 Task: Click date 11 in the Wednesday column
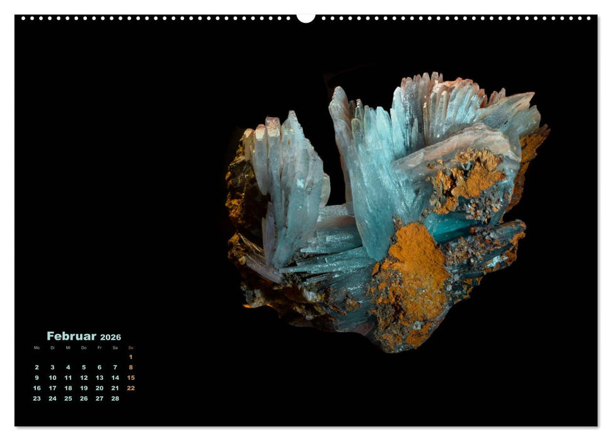pyautogui.click(x=68, y=377)
